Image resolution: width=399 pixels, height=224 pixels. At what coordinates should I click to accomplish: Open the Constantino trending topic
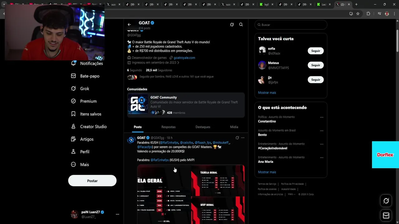point(267,121)
